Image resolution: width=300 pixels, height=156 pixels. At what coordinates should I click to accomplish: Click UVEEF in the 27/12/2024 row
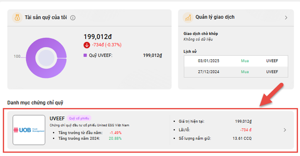point(272,72)
